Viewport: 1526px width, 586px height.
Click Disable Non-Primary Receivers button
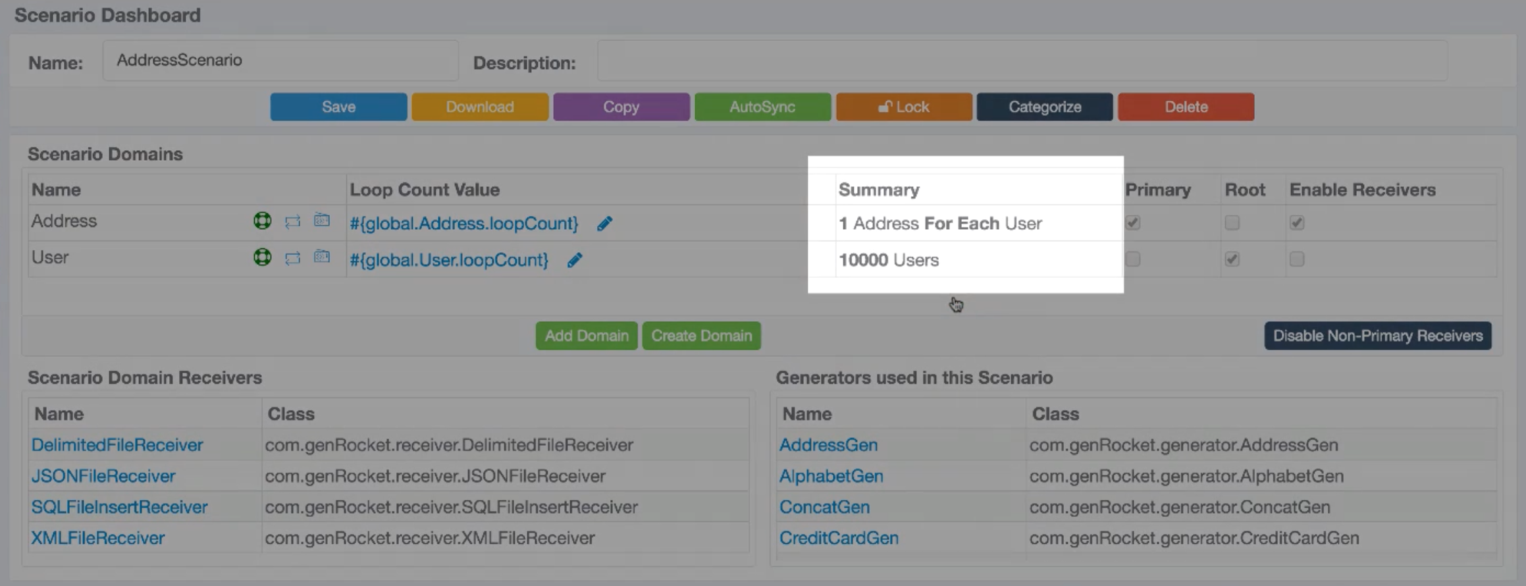1378,336
